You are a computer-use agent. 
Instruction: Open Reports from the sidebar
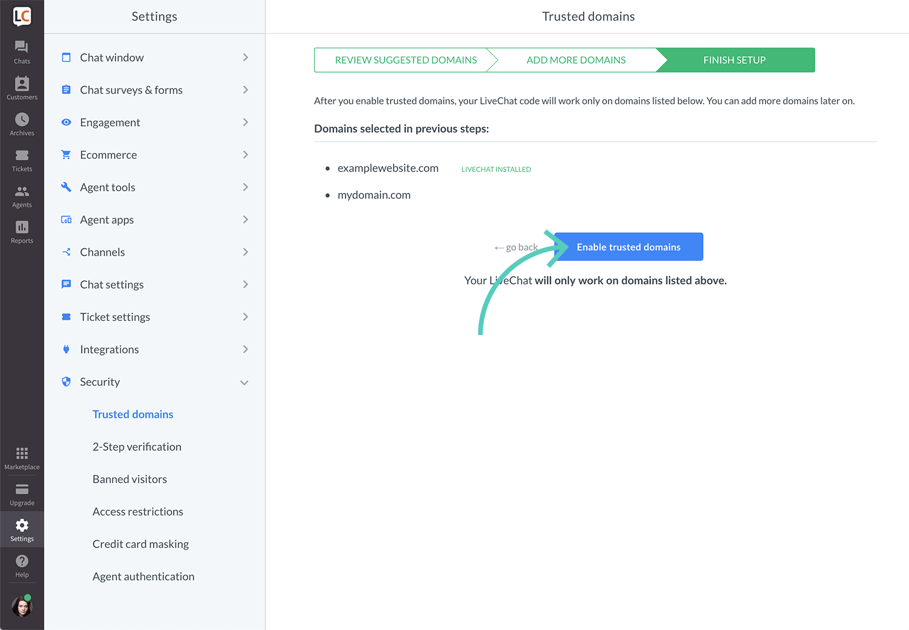[x=22, y=232]
